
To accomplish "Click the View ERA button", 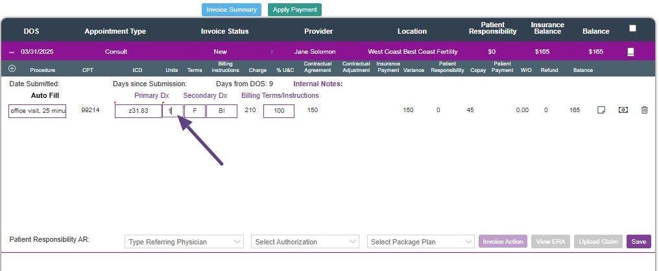I will 551,242.
